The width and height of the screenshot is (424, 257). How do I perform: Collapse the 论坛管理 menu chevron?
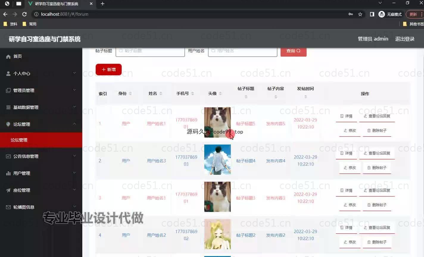pyautogui.click(x=74, y=124)
